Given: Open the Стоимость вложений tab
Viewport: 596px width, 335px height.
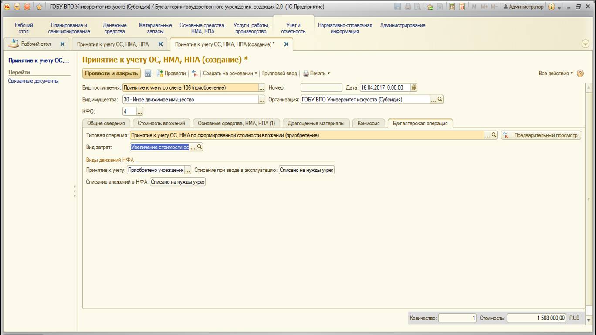Looking at the screenshot, I should click(x=161, y=123).
